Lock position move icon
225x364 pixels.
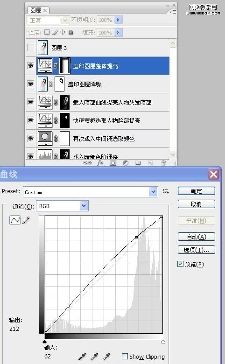coord(63,32)
